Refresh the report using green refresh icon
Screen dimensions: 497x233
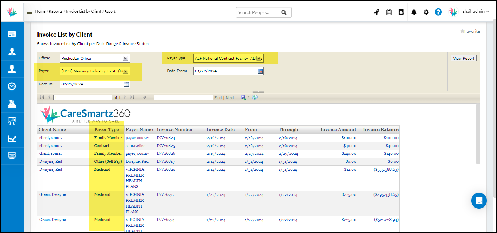coord(255,97)
